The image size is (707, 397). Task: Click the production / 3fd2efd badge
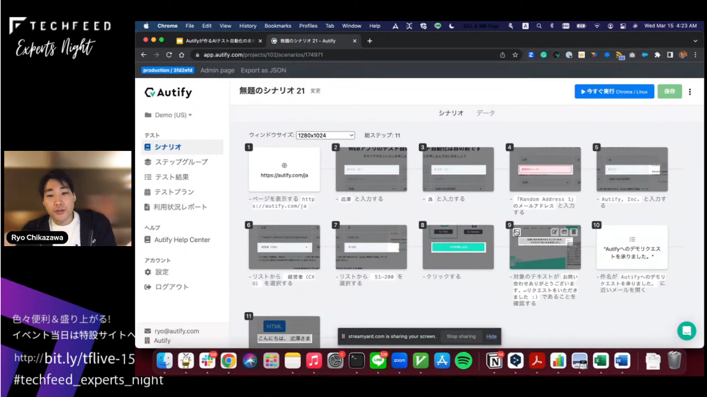click(x=168, y=70)
